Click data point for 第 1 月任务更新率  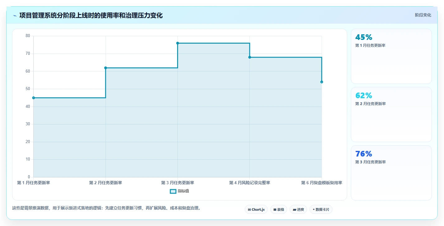click(x=34, y=98)
